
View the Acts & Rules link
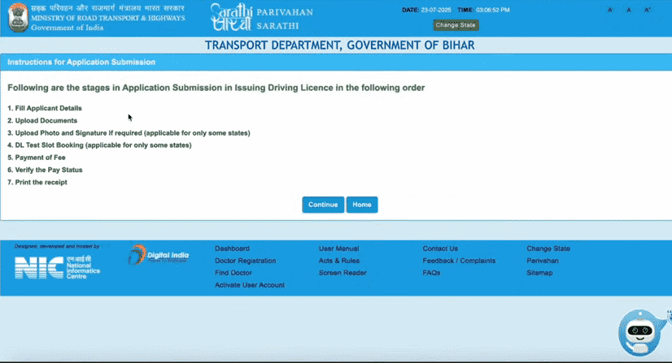(x=338, y=261)
